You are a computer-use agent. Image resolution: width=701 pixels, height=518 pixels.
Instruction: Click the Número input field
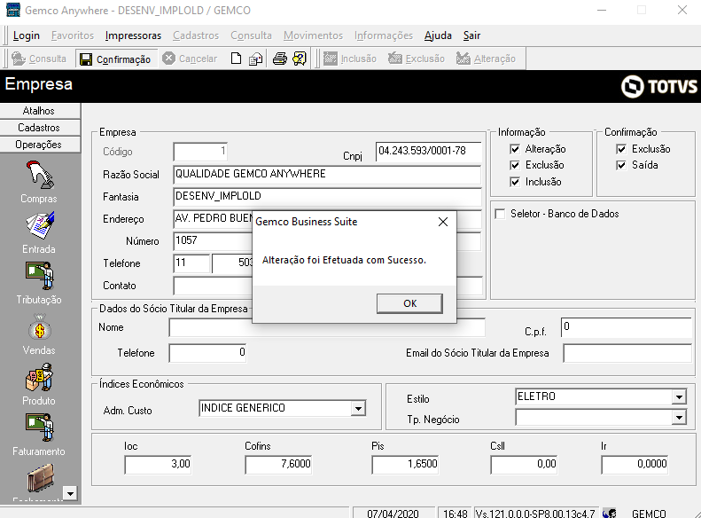(213, 241)
